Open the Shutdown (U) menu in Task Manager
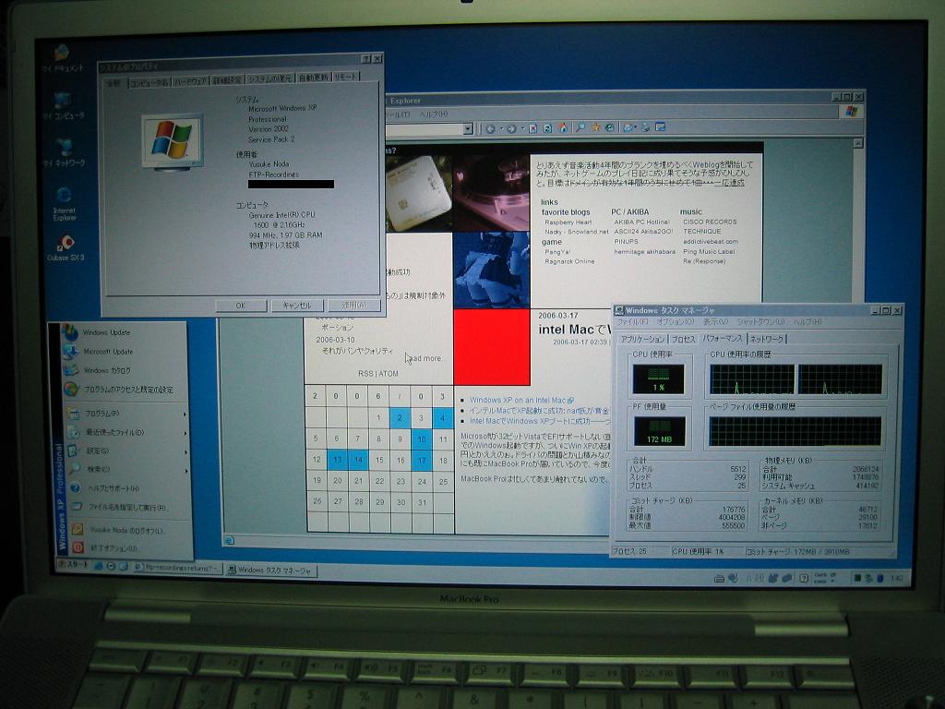Viewport: 945px width, 709px height. 760,322
